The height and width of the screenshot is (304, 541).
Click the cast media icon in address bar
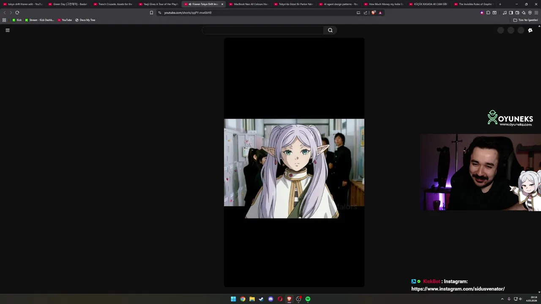click(x=358, y=13)
